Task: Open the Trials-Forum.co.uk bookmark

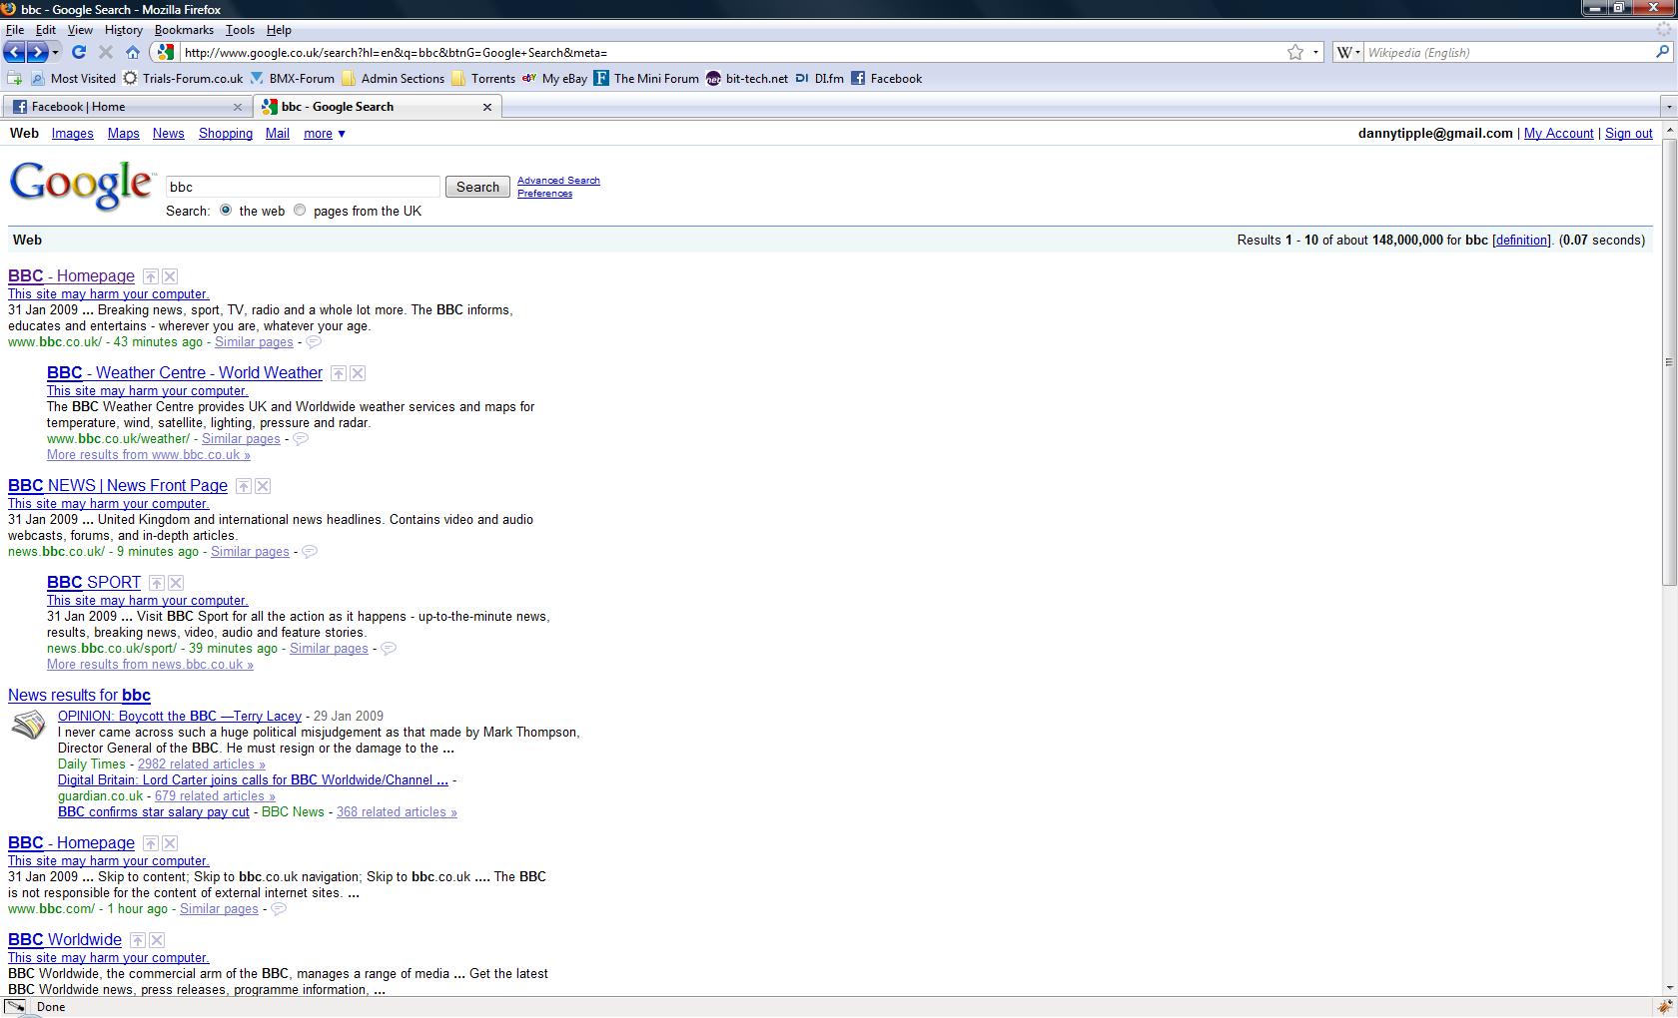Action: coord(183,78)
